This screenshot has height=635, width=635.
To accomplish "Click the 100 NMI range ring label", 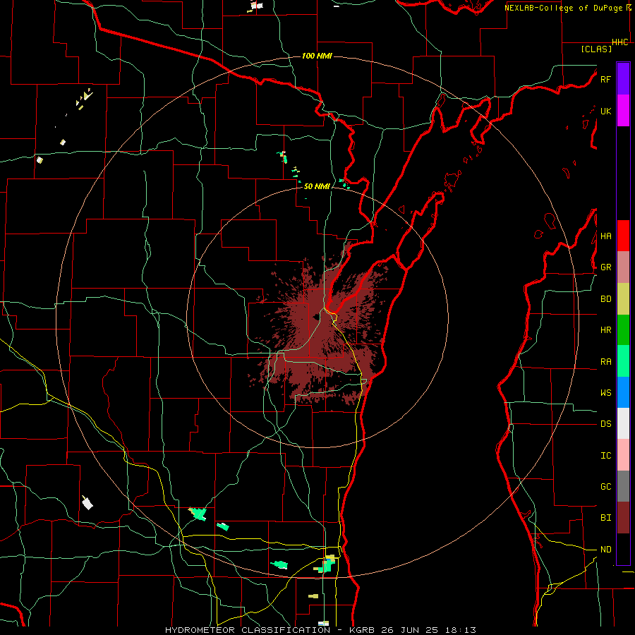I will [x=317, y=56].
